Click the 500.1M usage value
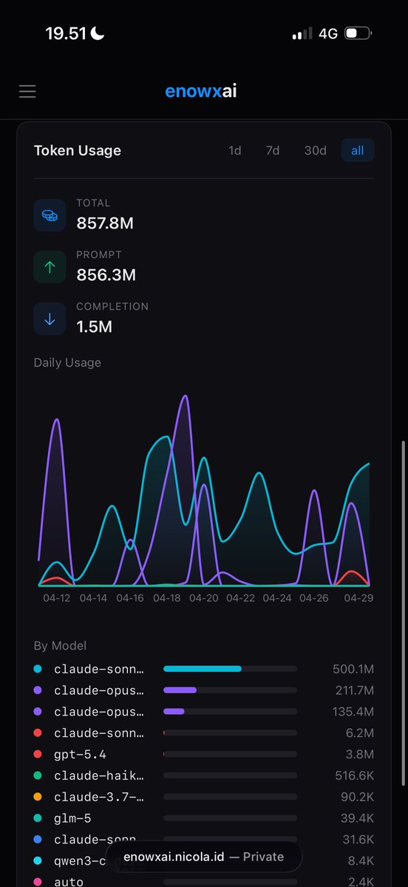 [353, 669]
